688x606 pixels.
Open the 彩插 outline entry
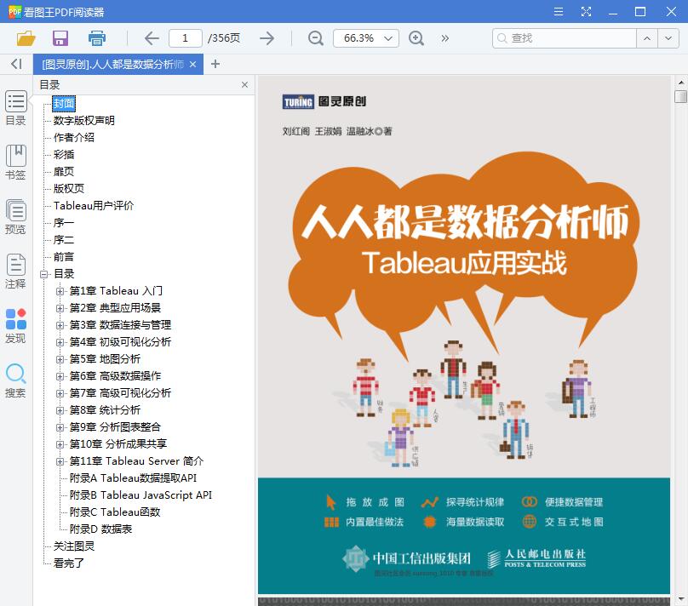point(64,155)
